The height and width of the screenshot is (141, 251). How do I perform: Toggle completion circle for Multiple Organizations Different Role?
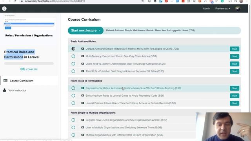pyautogui.click(x=73, y=135)
